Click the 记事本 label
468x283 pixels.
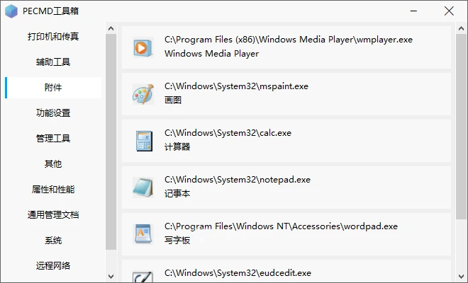(x=177, y=194)
